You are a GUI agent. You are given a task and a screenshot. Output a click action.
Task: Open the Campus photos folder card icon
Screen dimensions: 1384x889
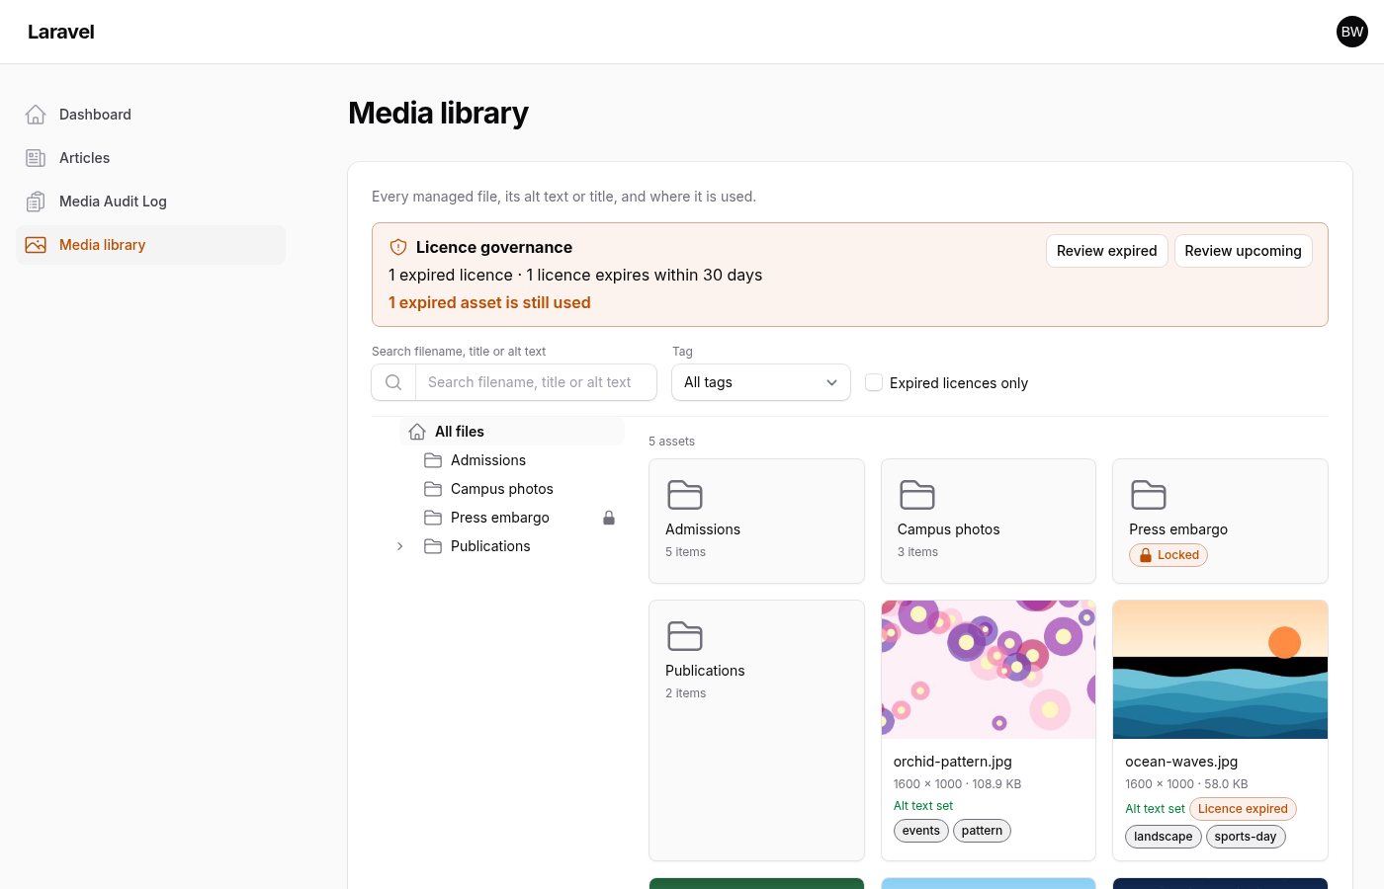click(917, 495)
